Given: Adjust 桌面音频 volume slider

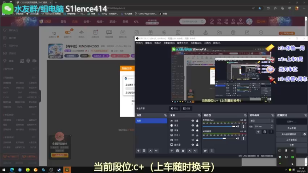Looking at the screenshot, I should pyautogui.click(x=219, y=138).
